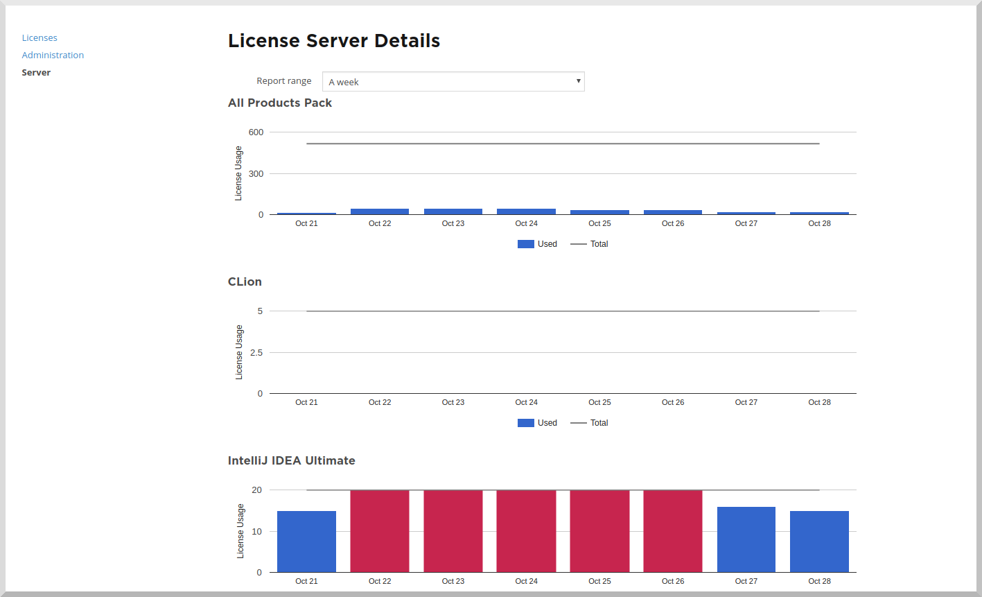Go to the Administration link
Image resolution: width=982 pixels, height=597 pixels.
coord(53,55)
